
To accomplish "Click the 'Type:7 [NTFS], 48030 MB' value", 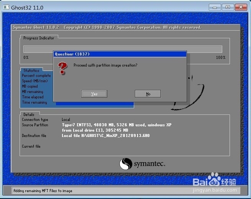I will 116,125.
